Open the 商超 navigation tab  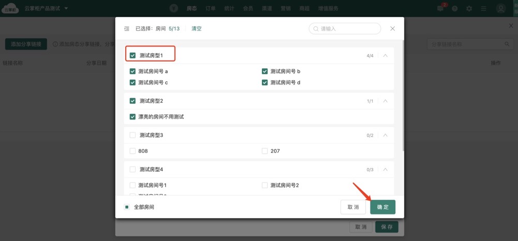coord(304,9)
